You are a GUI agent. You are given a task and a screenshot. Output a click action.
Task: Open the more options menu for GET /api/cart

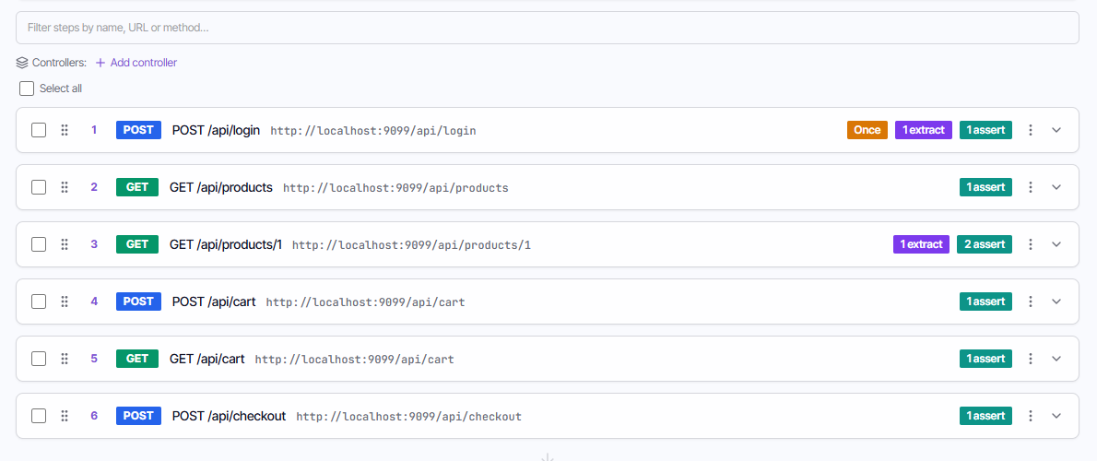pos(1030,359)
